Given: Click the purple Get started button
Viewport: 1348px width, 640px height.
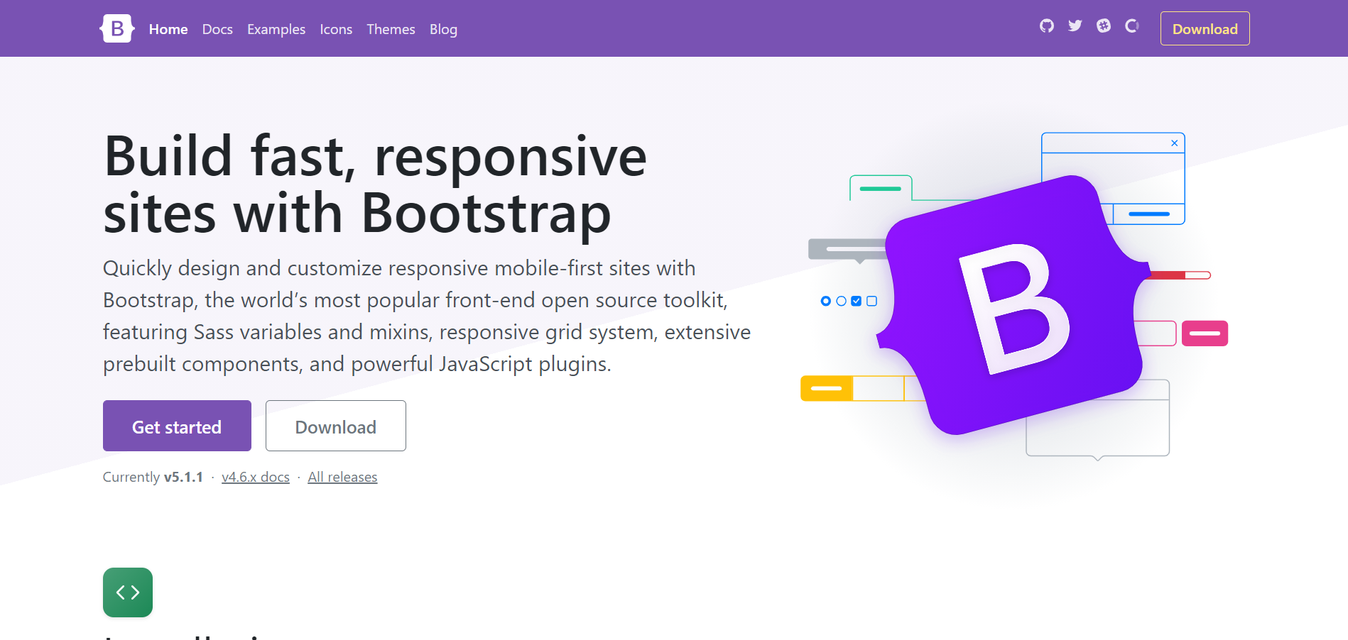Looking at the screenshot, I should pos(177,426).
